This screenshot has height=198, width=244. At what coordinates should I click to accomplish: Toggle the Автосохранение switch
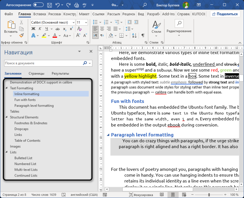point(38,5)
